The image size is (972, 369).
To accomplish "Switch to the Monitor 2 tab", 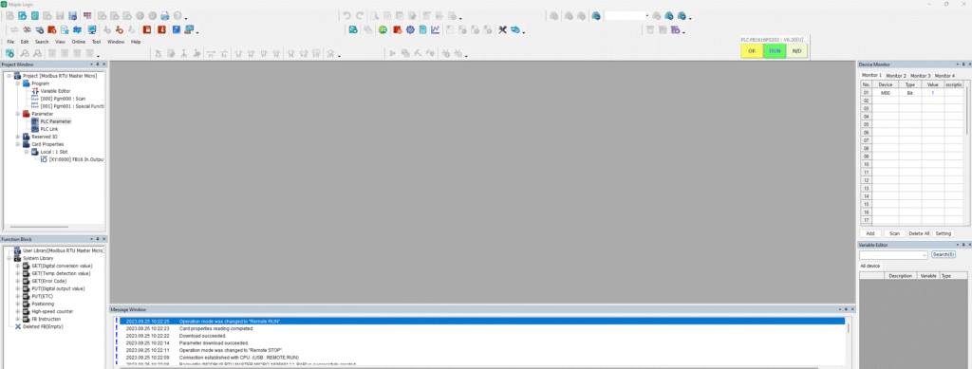I will 896,76.
